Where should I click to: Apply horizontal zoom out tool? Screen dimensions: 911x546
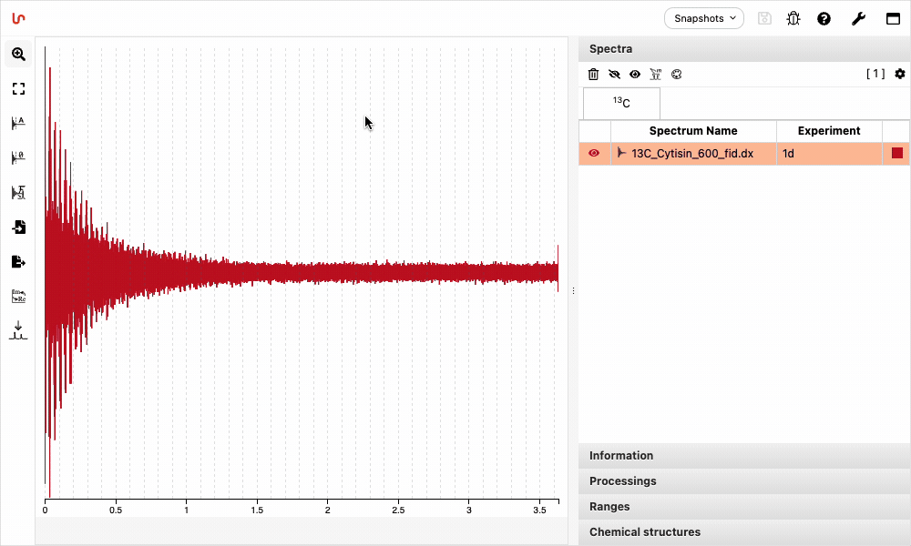pos(18,88)
